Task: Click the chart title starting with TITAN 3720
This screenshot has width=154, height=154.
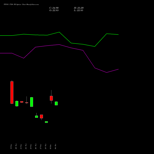Action: click(21, 5)
